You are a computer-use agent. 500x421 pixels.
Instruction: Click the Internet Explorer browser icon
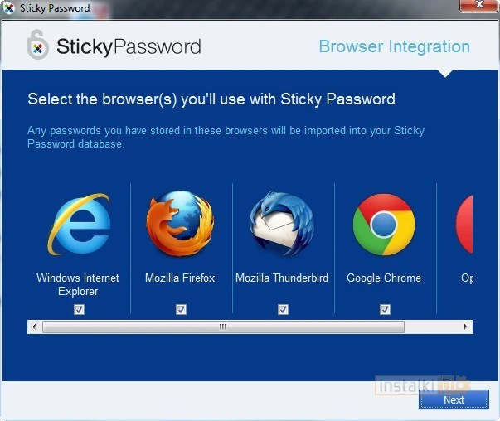coord(79,224)
